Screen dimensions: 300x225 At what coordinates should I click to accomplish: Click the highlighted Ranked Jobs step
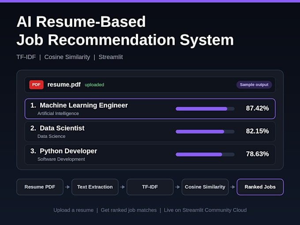click(260, 187)
